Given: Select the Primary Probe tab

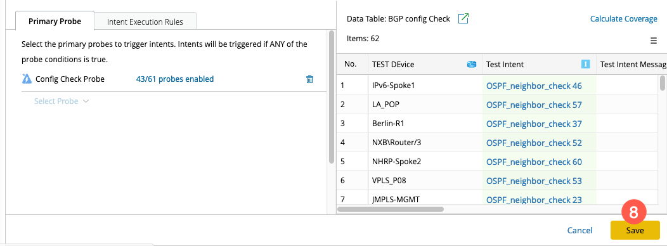Looking at the screenshot, I should coord(55,22).
